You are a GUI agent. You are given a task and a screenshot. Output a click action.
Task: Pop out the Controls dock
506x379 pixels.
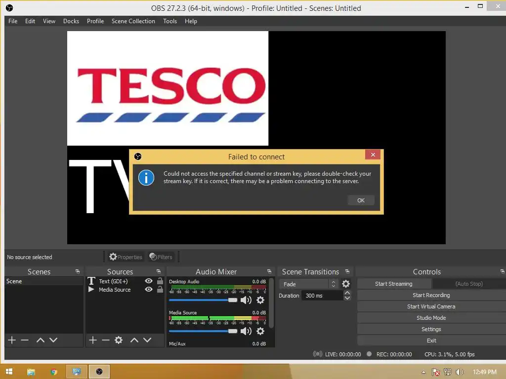point(503,271)
